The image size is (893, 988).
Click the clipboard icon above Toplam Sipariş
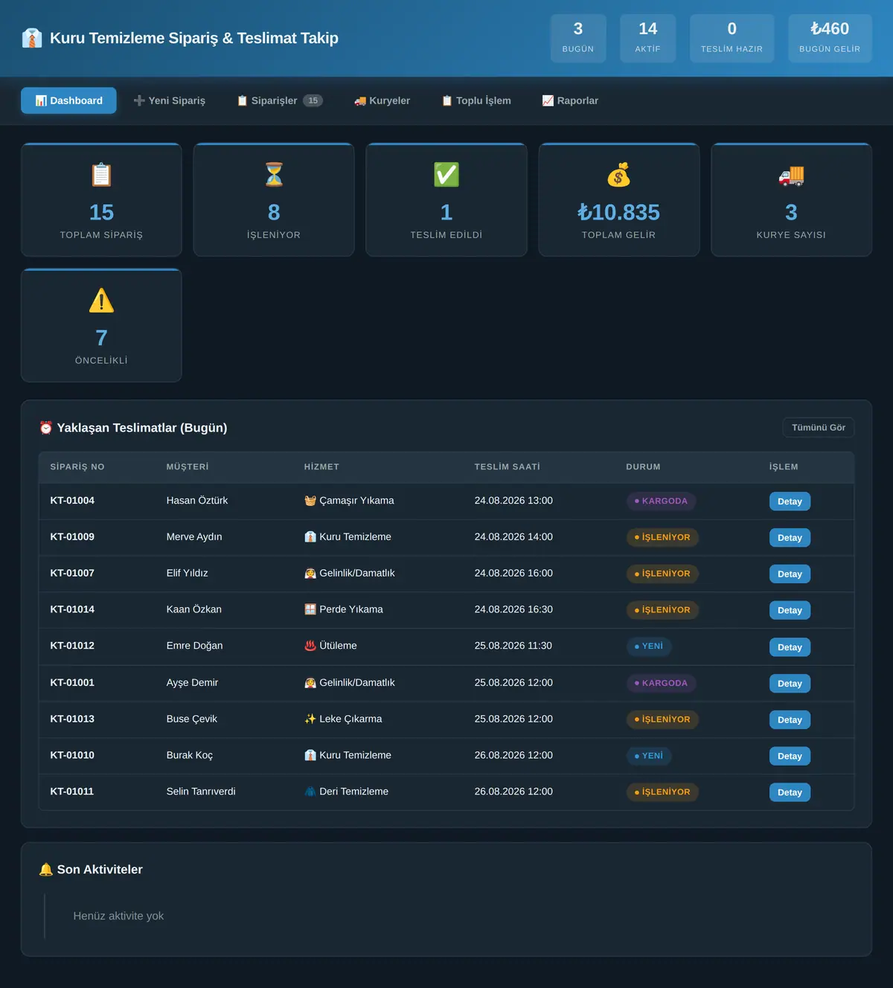[x=101, y=175]
